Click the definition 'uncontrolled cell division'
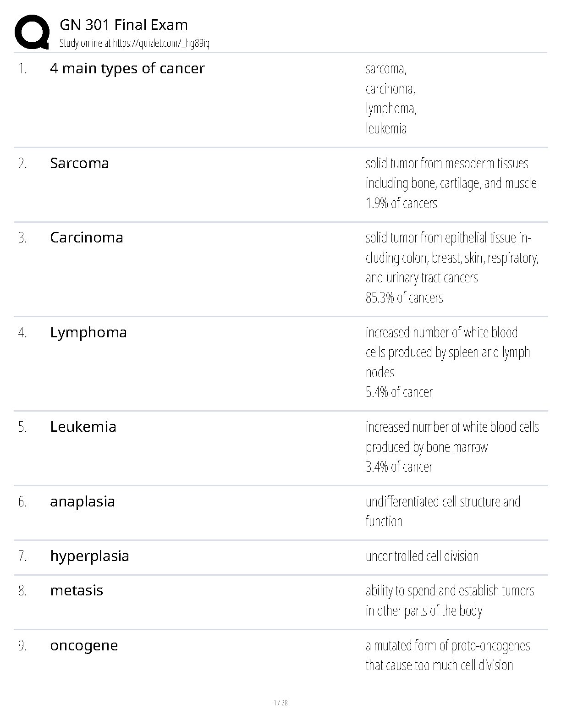This screenshot has height=726, width=561. pyautogui.click(x=422, y=556)
